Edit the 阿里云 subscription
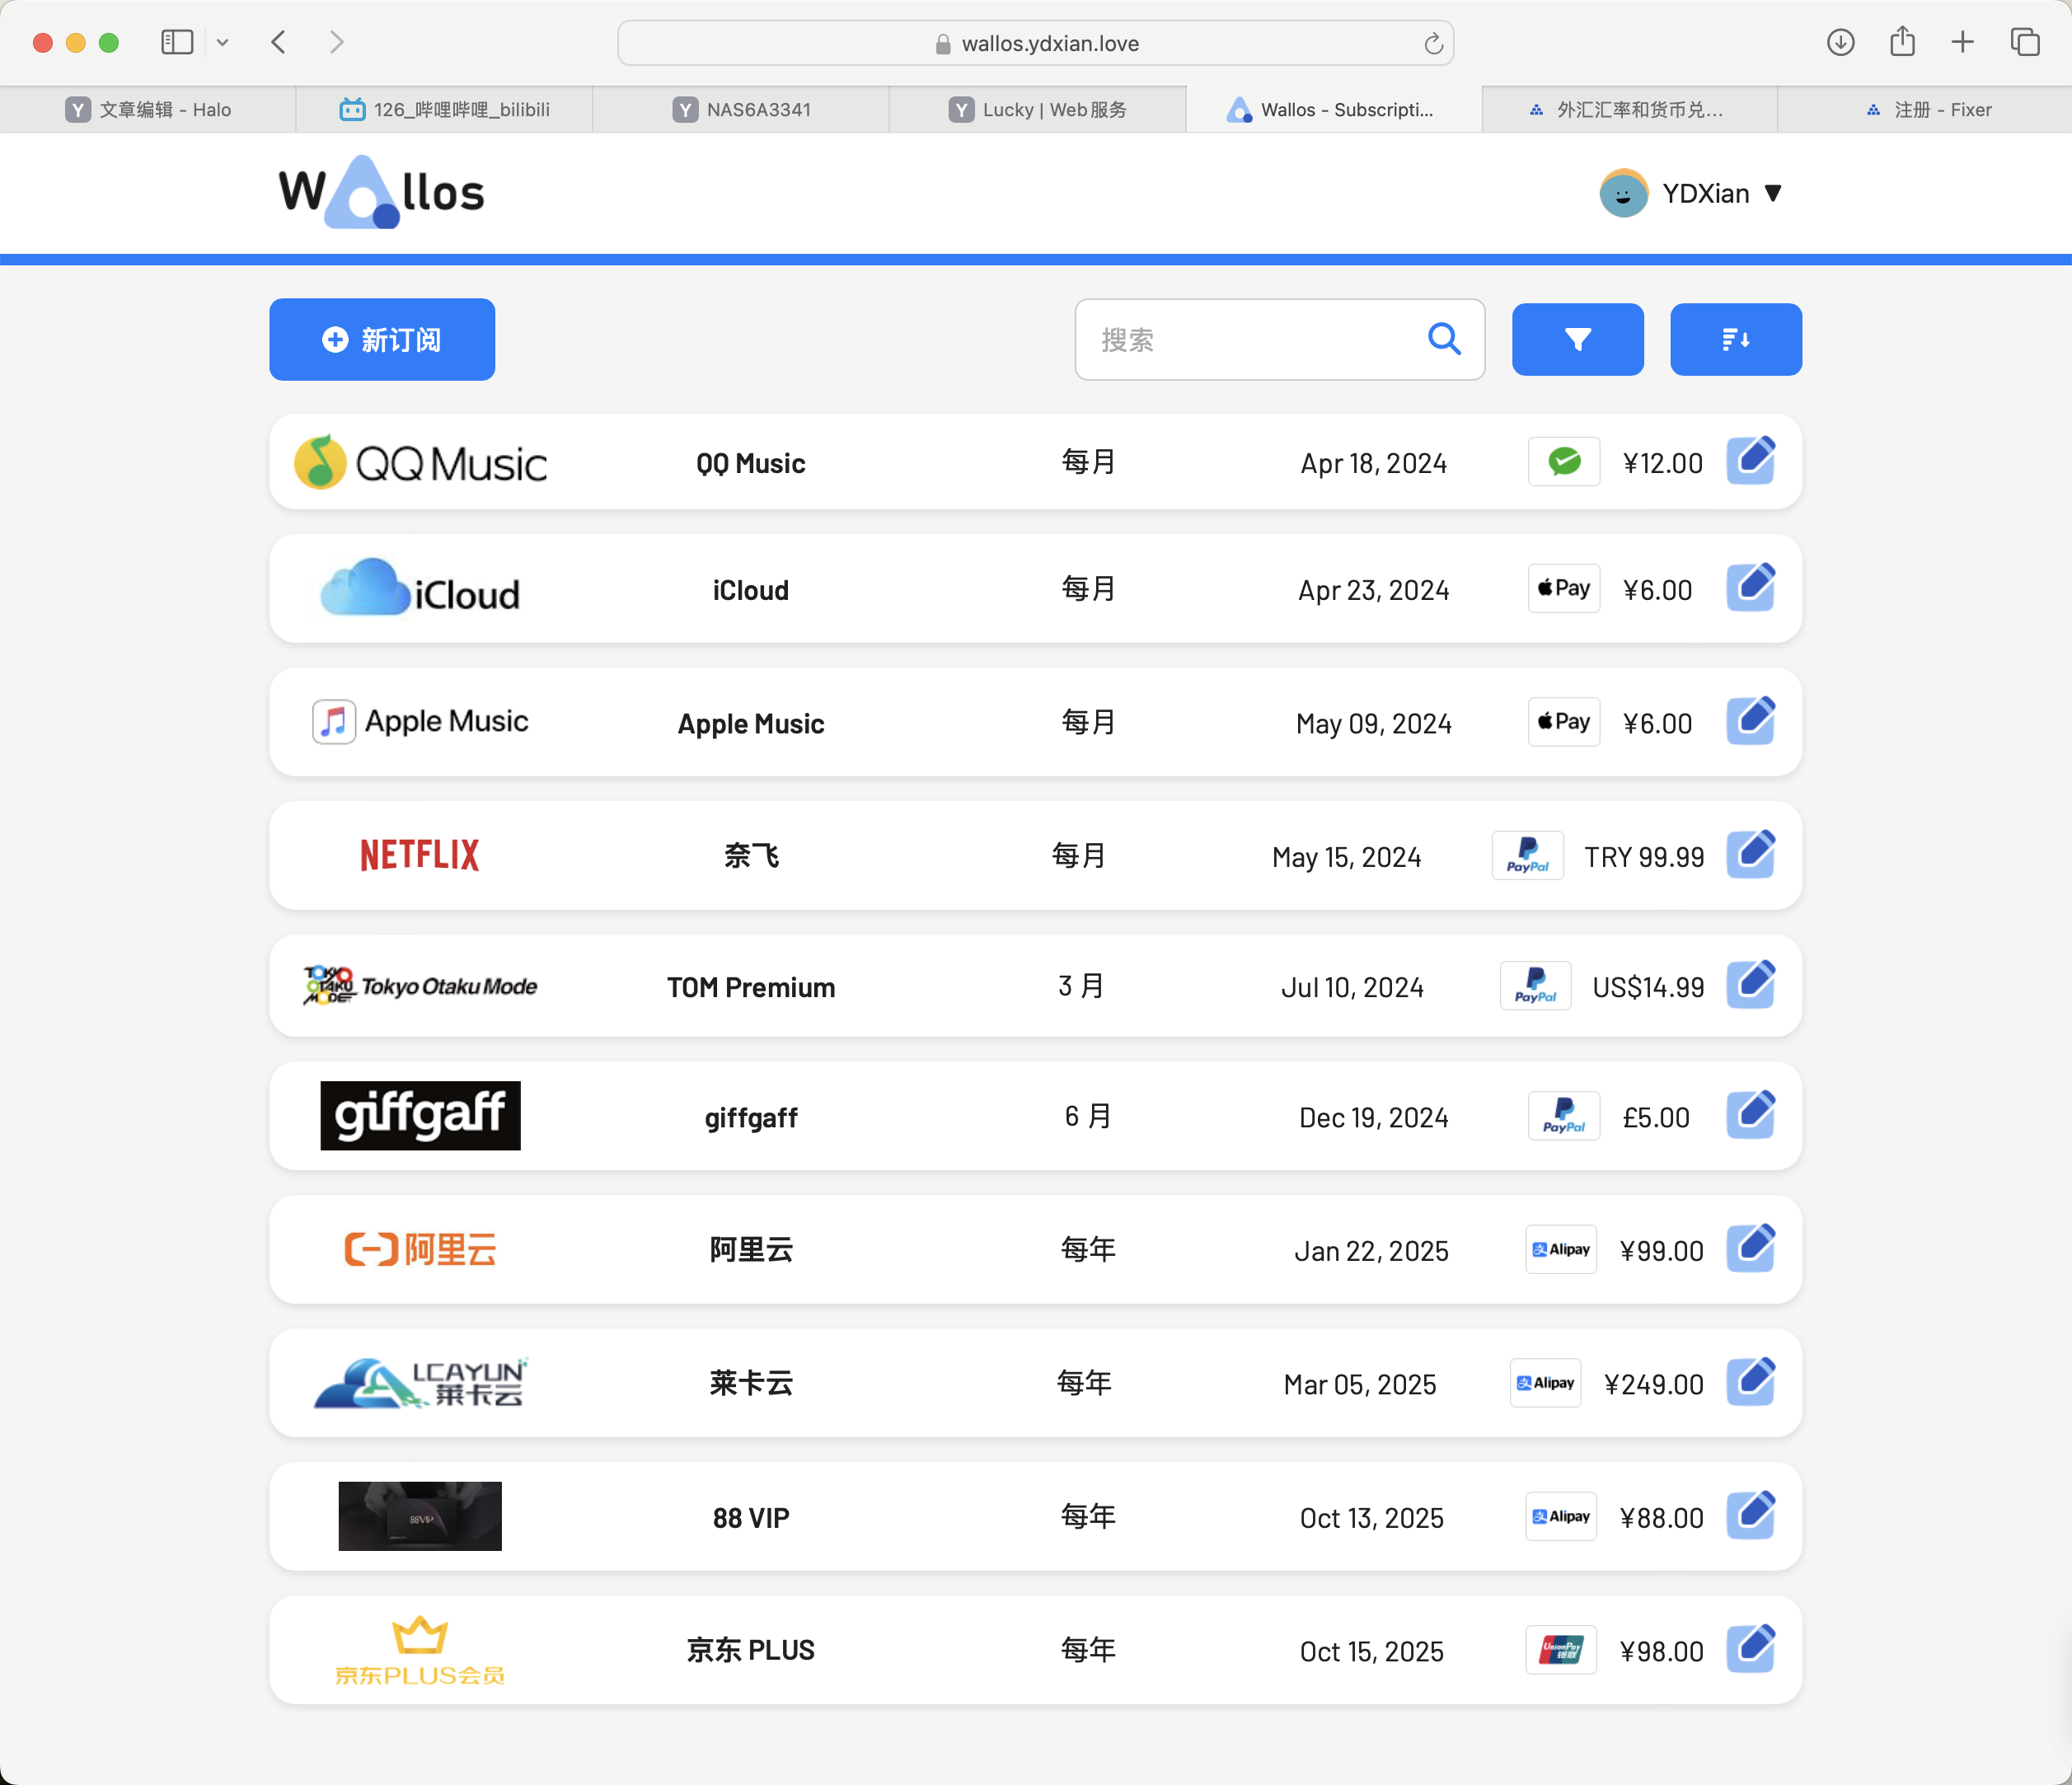 click(1750, 1249)
